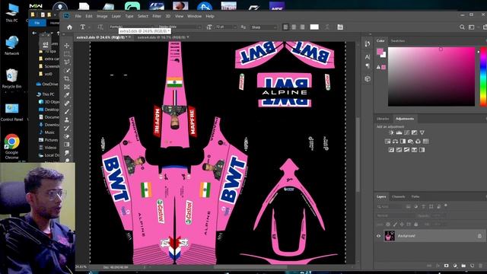The image size is (487, 274).
Task: Click the rainbow hue slider strip
Action: (x=483, y=76)
